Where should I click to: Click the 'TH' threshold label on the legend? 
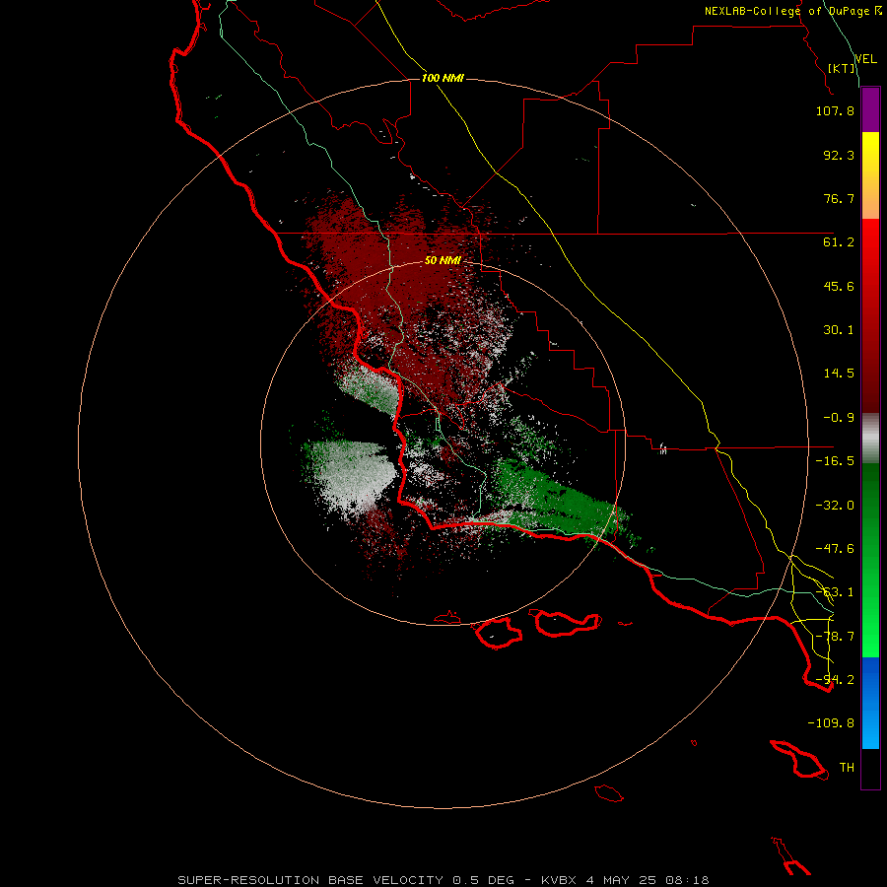(847, 768)
